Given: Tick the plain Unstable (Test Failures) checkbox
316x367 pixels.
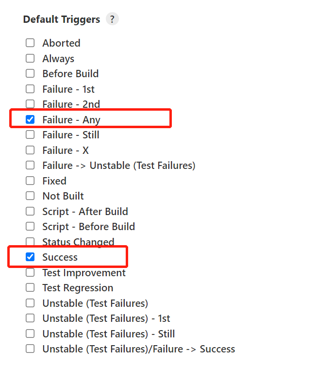Looking at the screenshot, I should (30, 303).
